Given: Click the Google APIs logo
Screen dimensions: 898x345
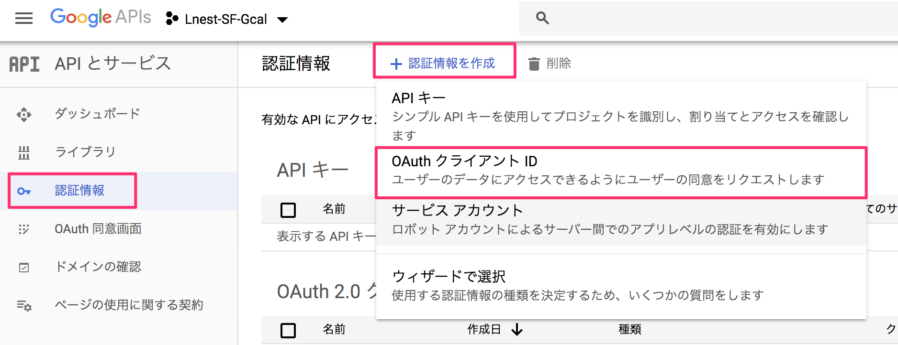Looking at the screenshot, I should (x=101, y=18).
